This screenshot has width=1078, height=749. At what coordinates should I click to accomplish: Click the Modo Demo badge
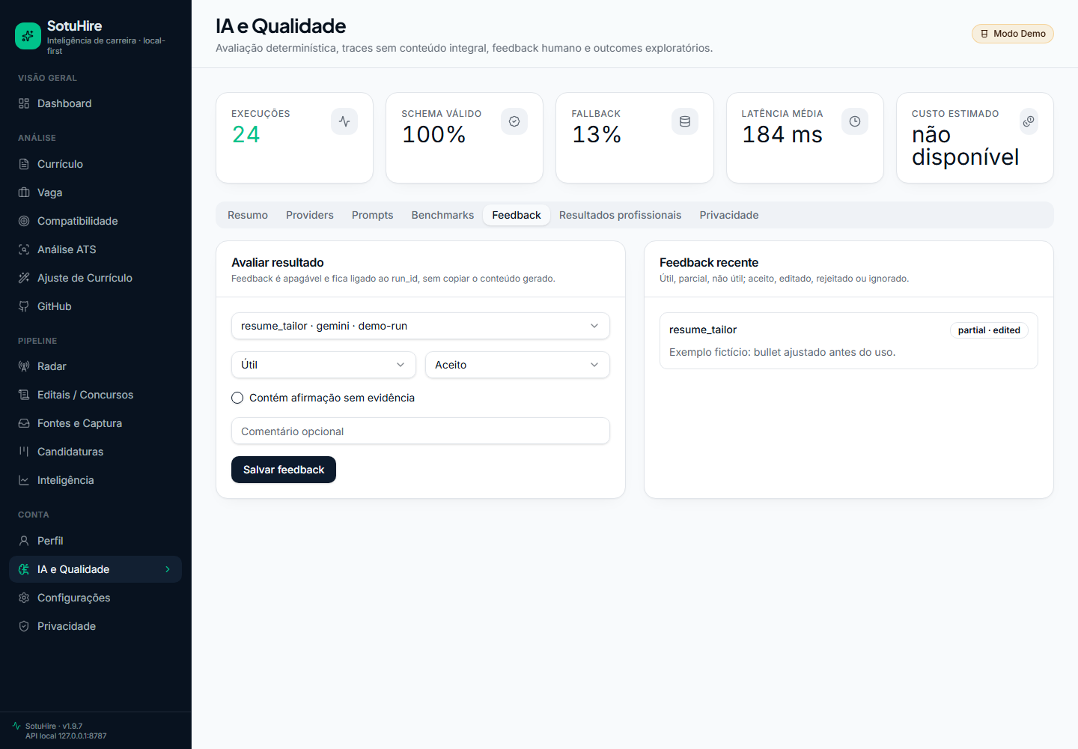[x=1013, y=34]
